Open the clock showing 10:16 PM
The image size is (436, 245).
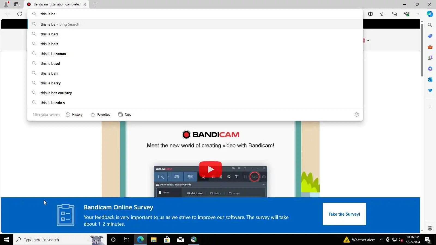coord(413,240)
